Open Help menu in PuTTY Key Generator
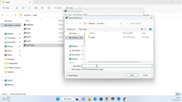The height and width of the screenshot is (102, 182). click(85, 14)
